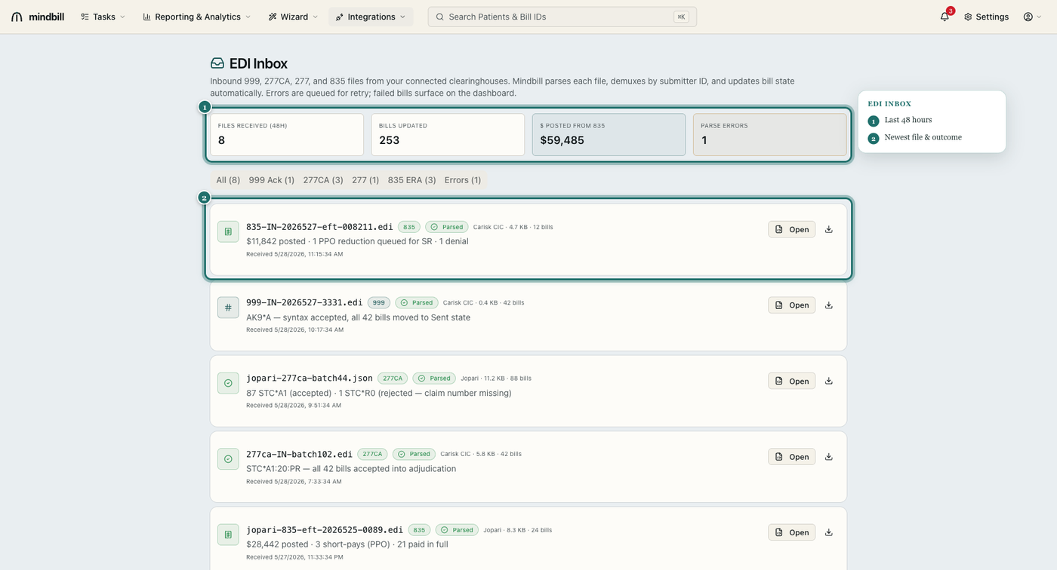
Task: Click 835 tag on jopari-835-eft-2026525-0089.edi
Action: (x=420, y=530)
